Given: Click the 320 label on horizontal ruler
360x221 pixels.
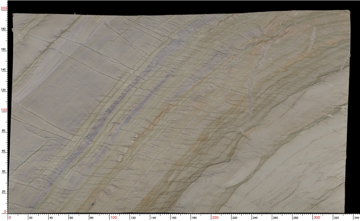Looking at the screenshot, I should pos(336,217).
